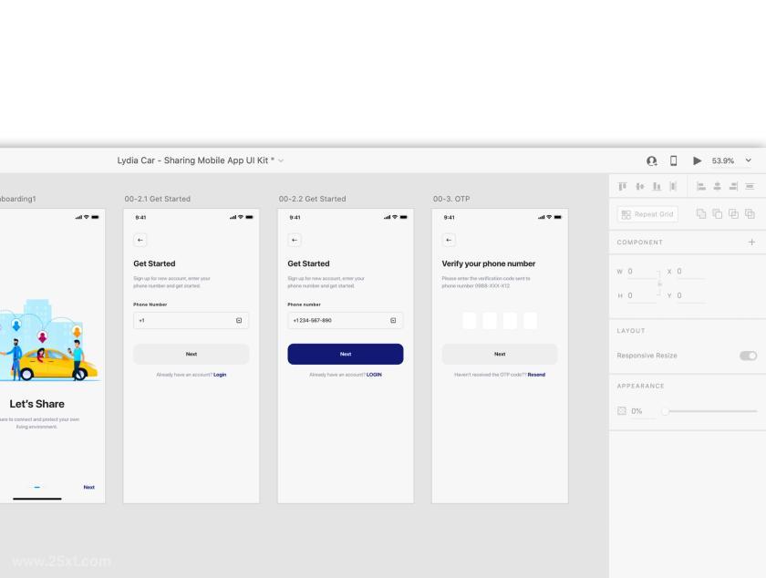Screen dimensions: 766x578
Task: Click last OTP digit box
Action: [530, 321]
